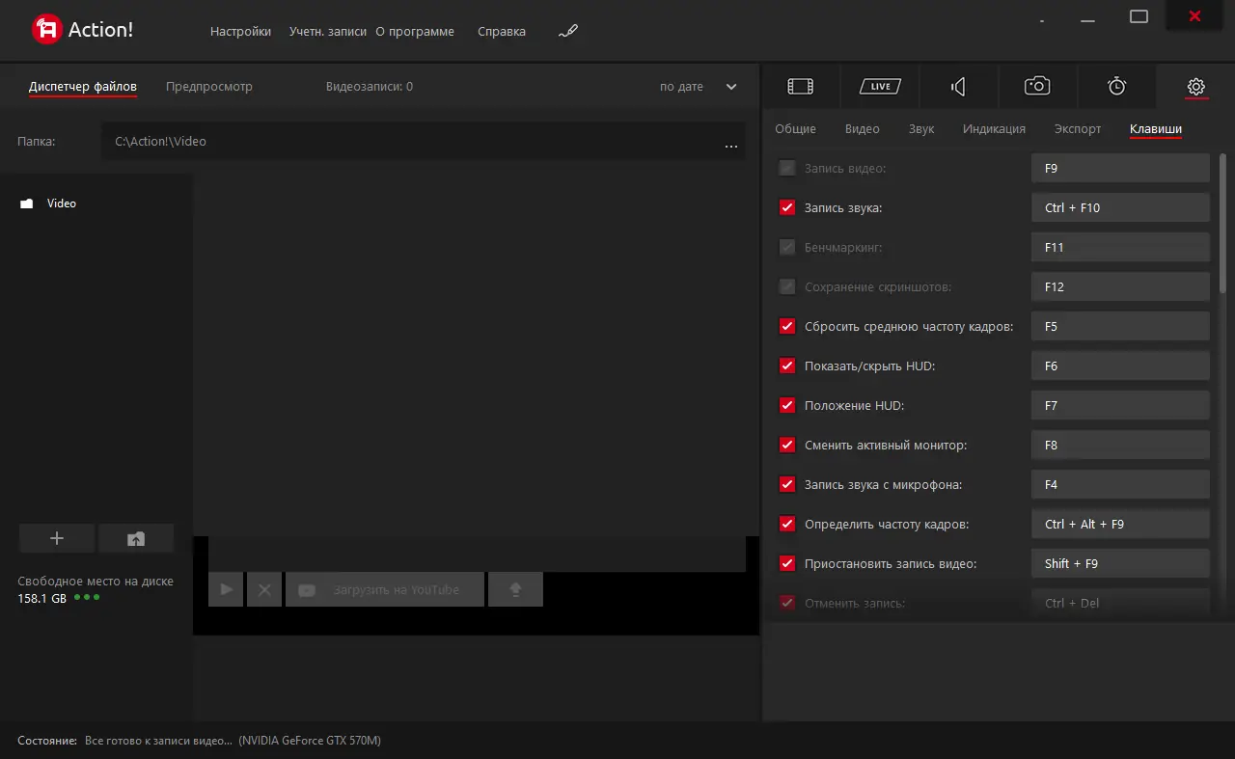The image size is (1235, 759).
Task: Click the 158.1 GB free disk space value
Action: 42,598
